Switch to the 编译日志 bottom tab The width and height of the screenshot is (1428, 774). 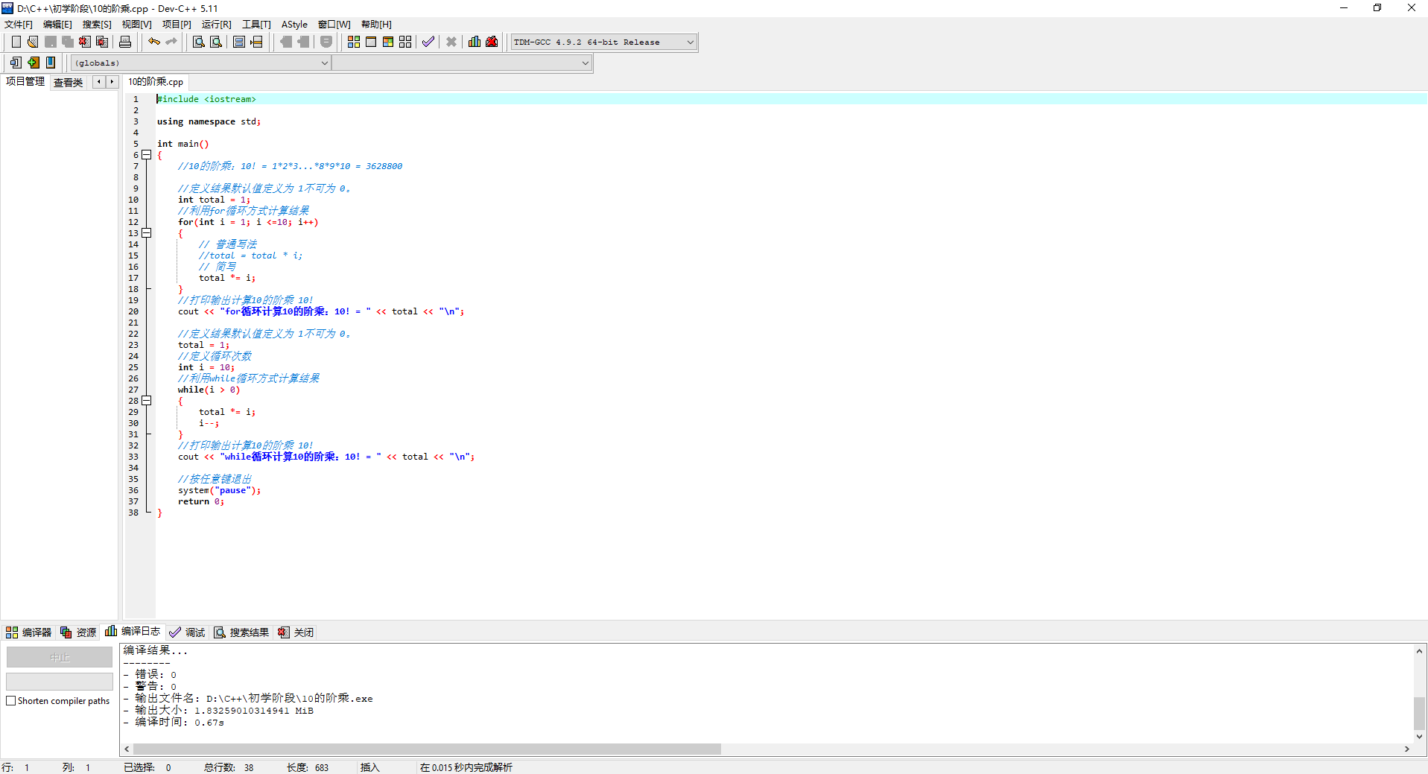[133, 631]
